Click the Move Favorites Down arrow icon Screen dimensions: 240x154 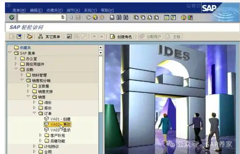click(x=94, y=36)
